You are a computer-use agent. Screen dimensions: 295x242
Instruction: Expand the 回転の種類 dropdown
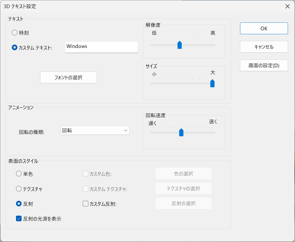[95, 130]
